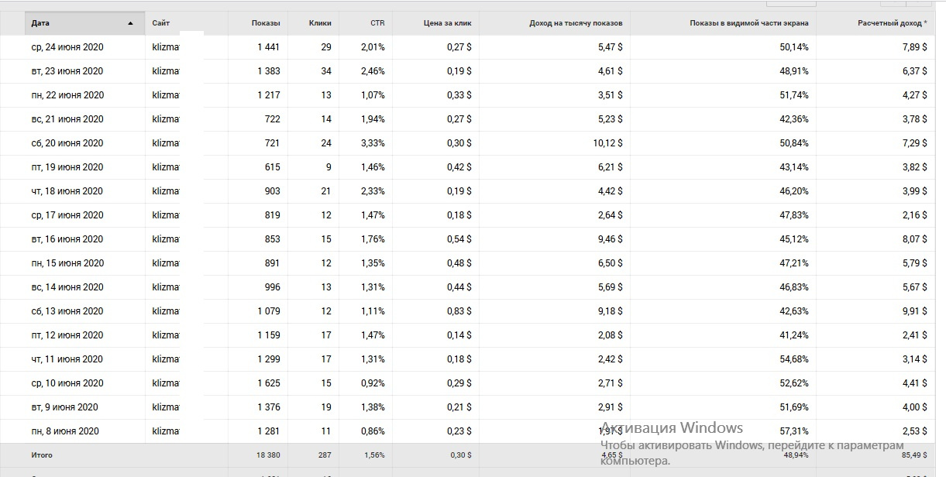
Task: Click the sort arrow in Дата header
Action: (x=130, y=23)
